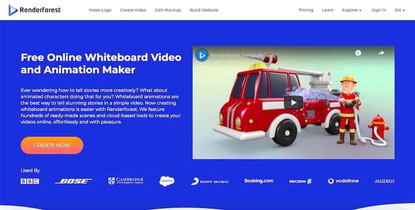The width and height of the screenshot is (415, 210).
Task: Click the orange CREATE NOW button
Action: 52,145
